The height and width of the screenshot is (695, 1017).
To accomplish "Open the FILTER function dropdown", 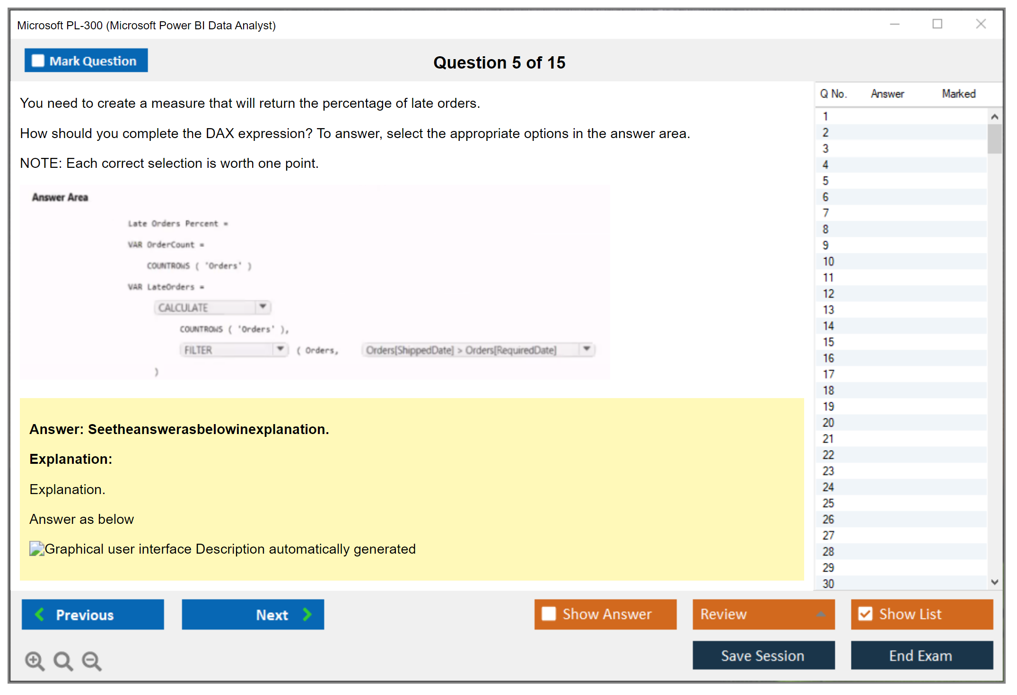I will point(281,349).
